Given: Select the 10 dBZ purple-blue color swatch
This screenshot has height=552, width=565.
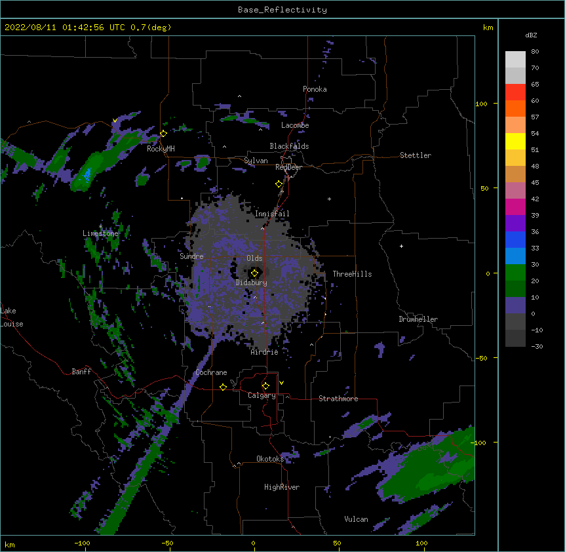Looking at the screenshot, I should pos(515,305).
